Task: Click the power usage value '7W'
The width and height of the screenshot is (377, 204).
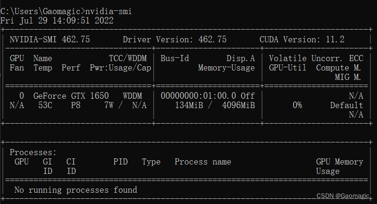Action: (109, 105)
